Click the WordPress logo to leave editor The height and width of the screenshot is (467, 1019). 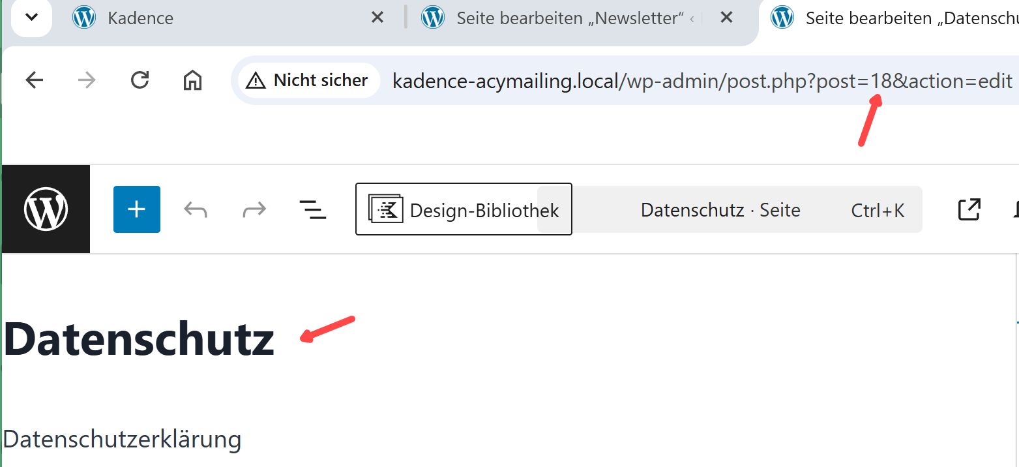46,209
